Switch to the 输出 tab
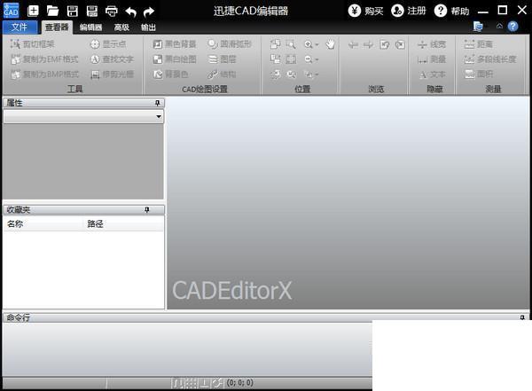This screenshot has height=391, width=532. (x=148, y=27)
